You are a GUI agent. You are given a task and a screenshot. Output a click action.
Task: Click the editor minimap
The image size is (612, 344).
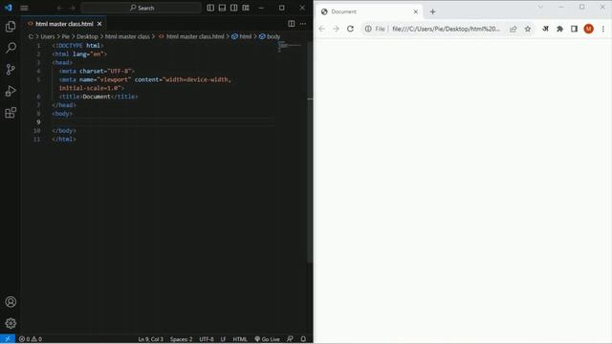(289, 47)
